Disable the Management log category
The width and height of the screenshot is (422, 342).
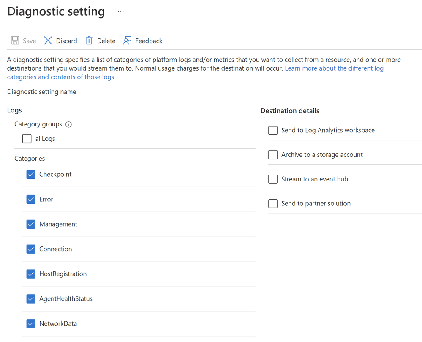[x=31, y=224]
